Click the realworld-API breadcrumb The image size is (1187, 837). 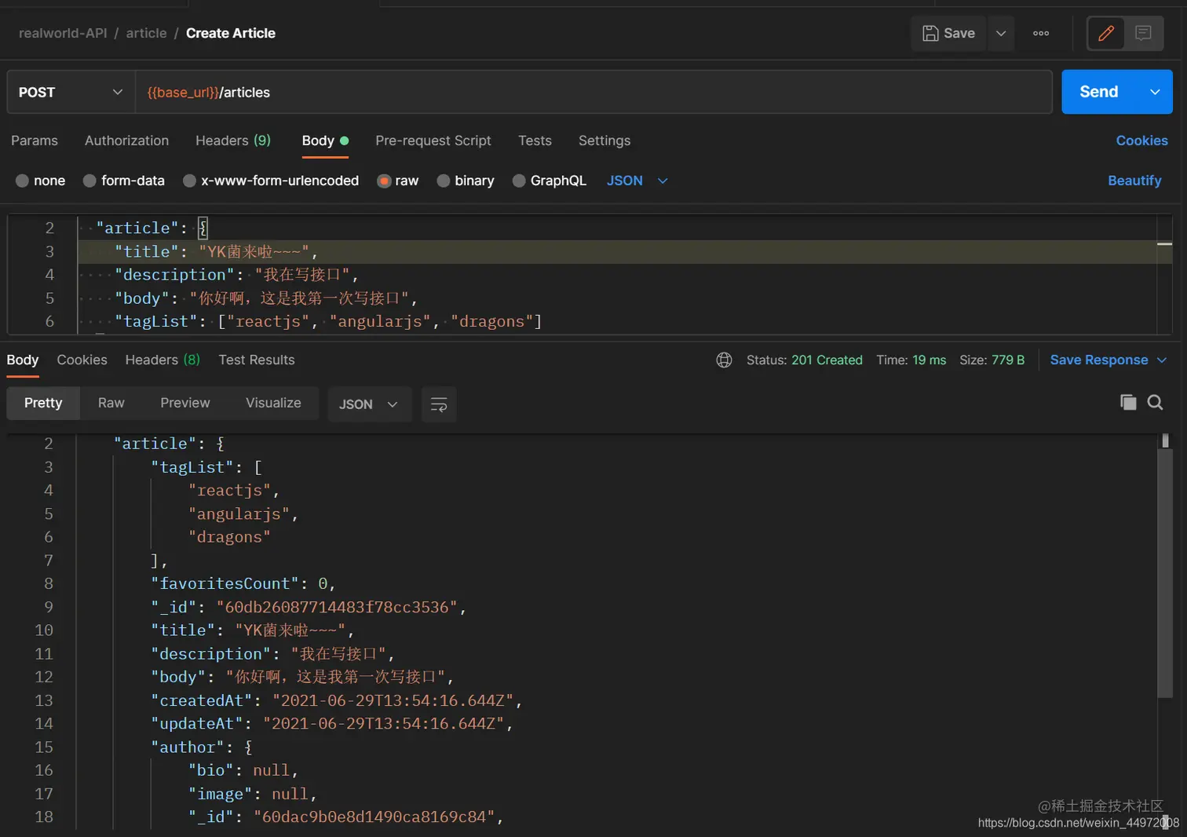point(63,33)
